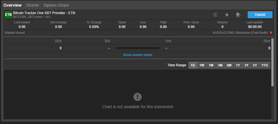Click the bid-side size value 0
Image resolution: width=278 pixels, height=124 pixels.
60,48
